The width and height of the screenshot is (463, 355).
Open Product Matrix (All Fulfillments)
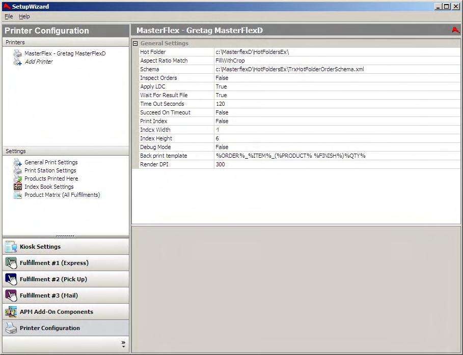coord(62,195)
